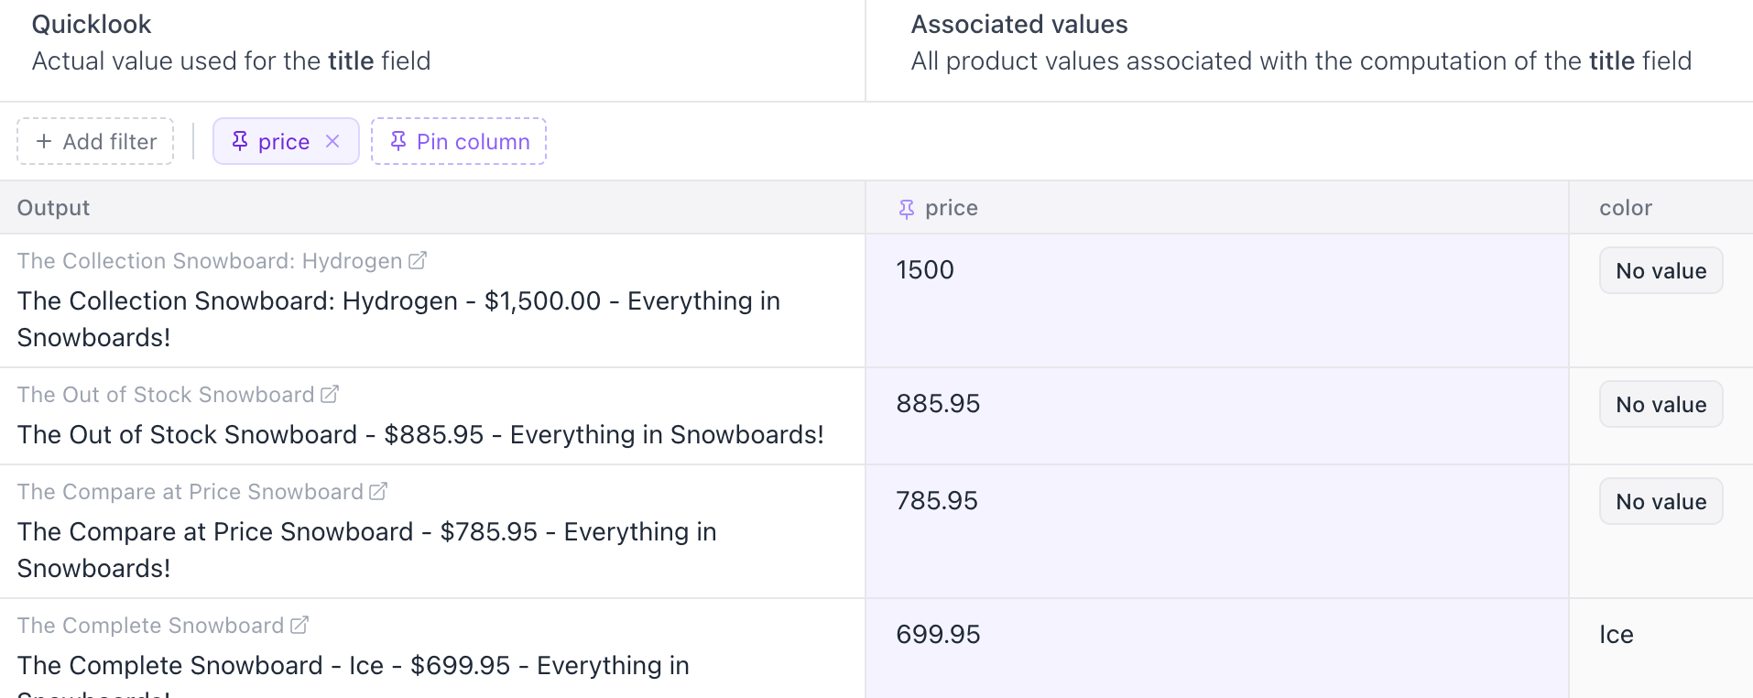Image resolution: width=1753 pixels, height=698 pixels.
Task: Click the No value badge in the Hydrogen row
Action: coord(1660,270)
